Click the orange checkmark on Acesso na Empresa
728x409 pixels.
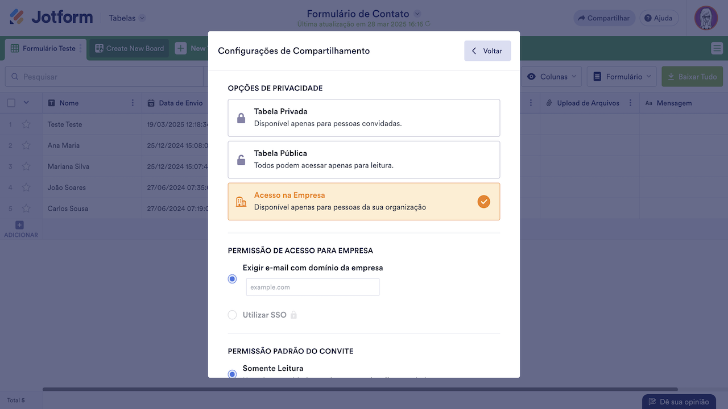pos(483,202)
